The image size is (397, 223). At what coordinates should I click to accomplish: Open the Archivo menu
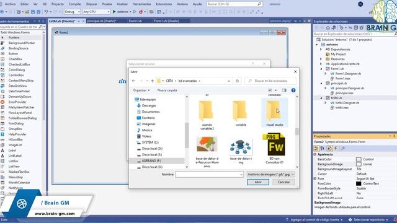[11, 4]
